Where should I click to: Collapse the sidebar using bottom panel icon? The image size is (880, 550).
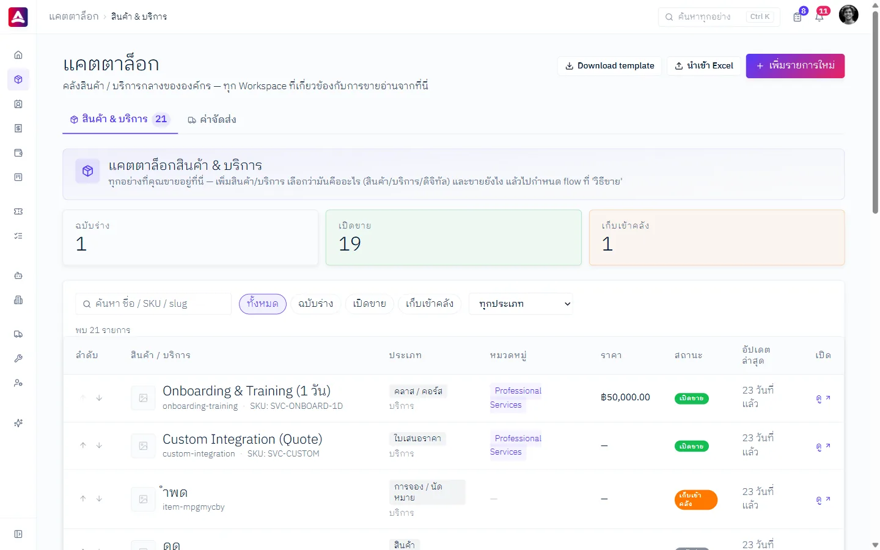(x=18, y=534)
